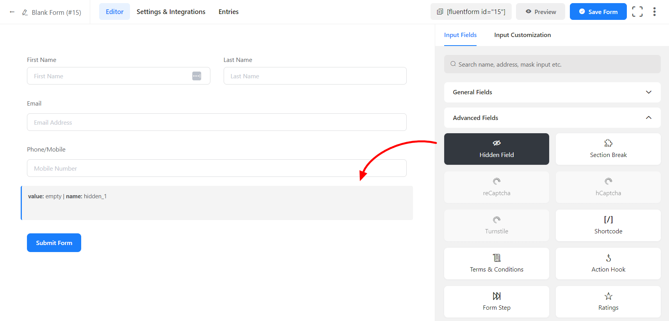Switch to Settings & Integrations tab
669x321 pixels.
(171, 12)
